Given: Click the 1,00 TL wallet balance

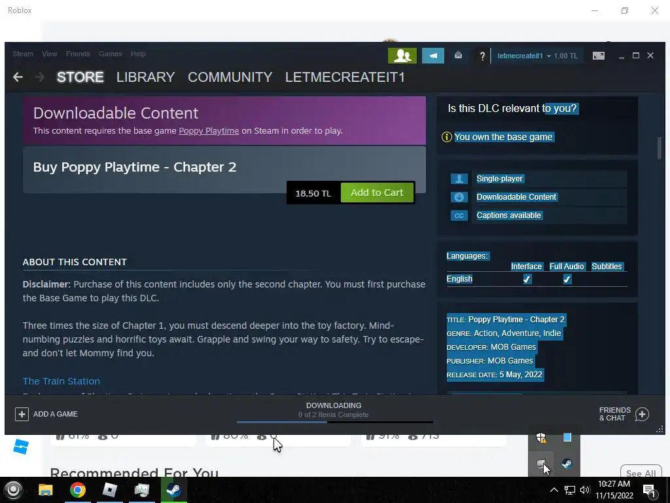Looking at the screenshot, I should pyautogui.click(x=565, y=56).
